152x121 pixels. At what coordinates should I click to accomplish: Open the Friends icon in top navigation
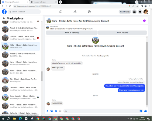(75, 12)
